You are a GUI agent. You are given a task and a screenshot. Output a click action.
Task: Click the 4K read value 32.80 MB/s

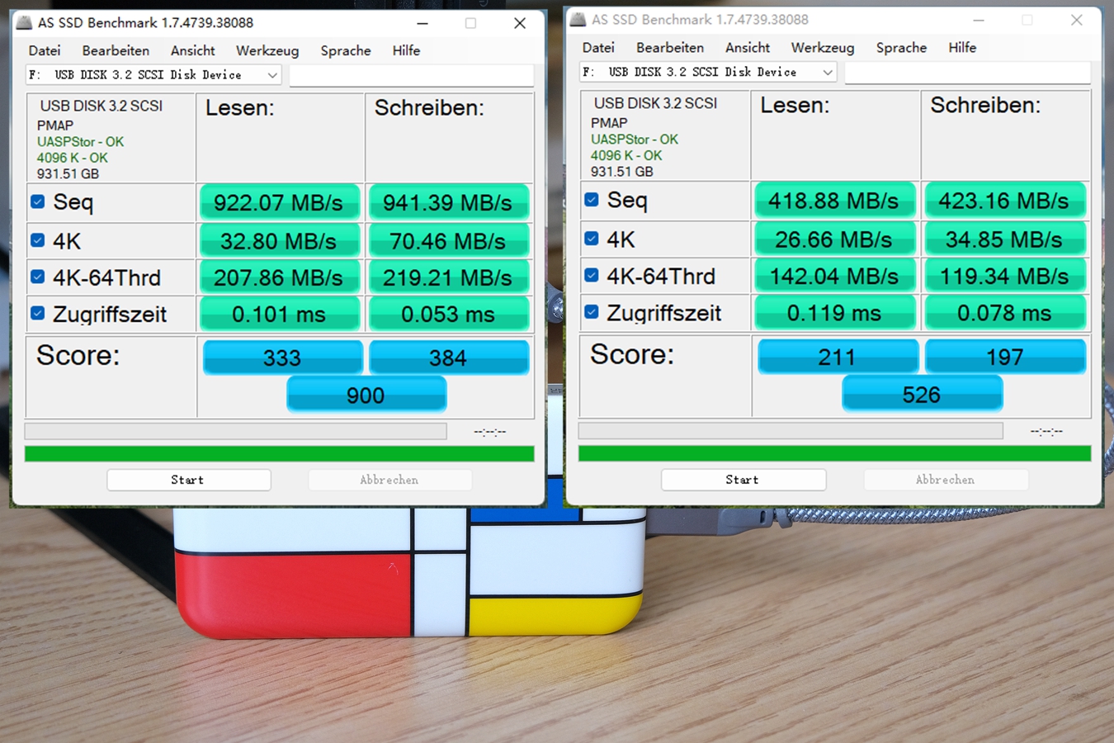click(279, 241)
